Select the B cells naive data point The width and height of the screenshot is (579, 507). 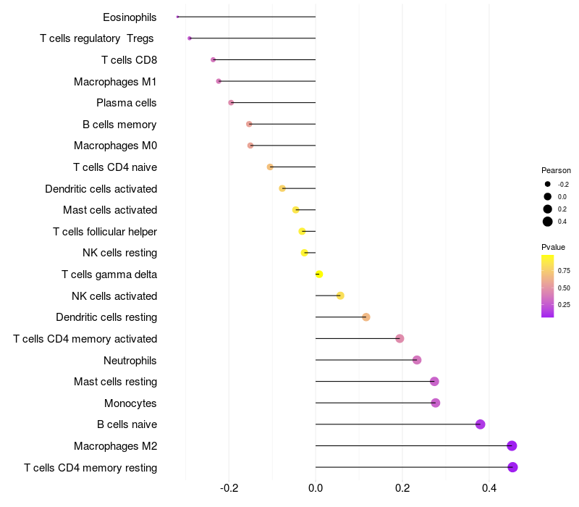(x=480, y=424)
